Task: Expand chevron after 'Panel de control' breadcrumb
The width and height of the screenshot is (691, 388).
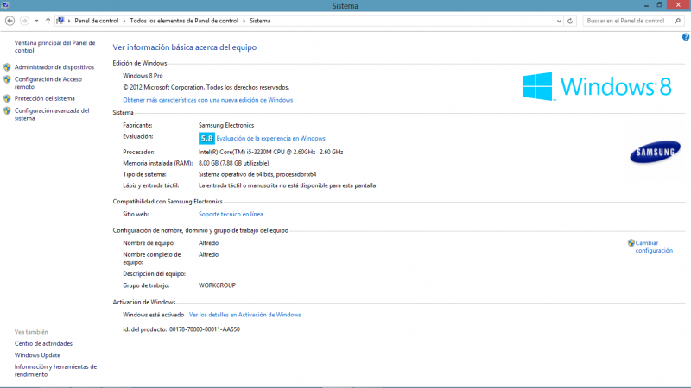Action: pos(124,21)
